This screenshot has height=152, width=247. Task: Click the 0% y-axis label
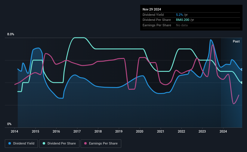9,124
